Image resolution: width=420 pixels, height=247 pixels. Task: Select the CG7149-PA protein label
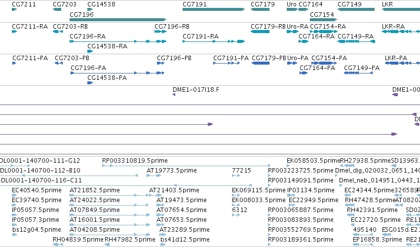(362, 68)
